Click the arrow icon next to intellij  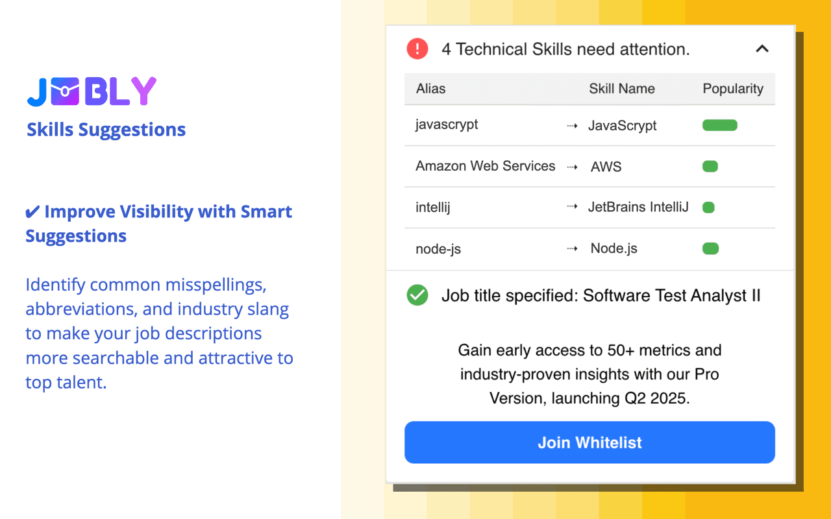tap(572, 208)
